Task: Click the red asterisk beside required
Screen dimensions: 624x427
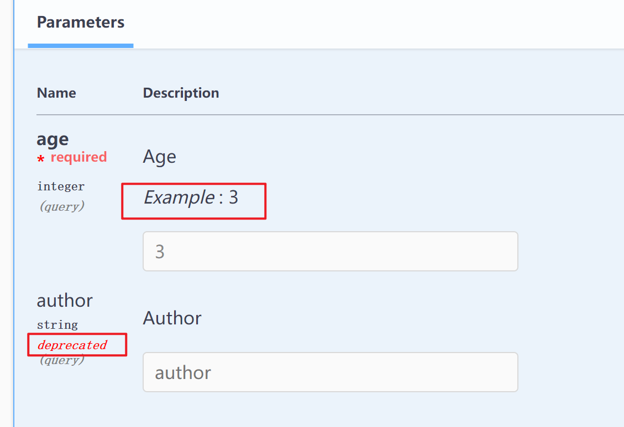Action: [x=41, y=157]
